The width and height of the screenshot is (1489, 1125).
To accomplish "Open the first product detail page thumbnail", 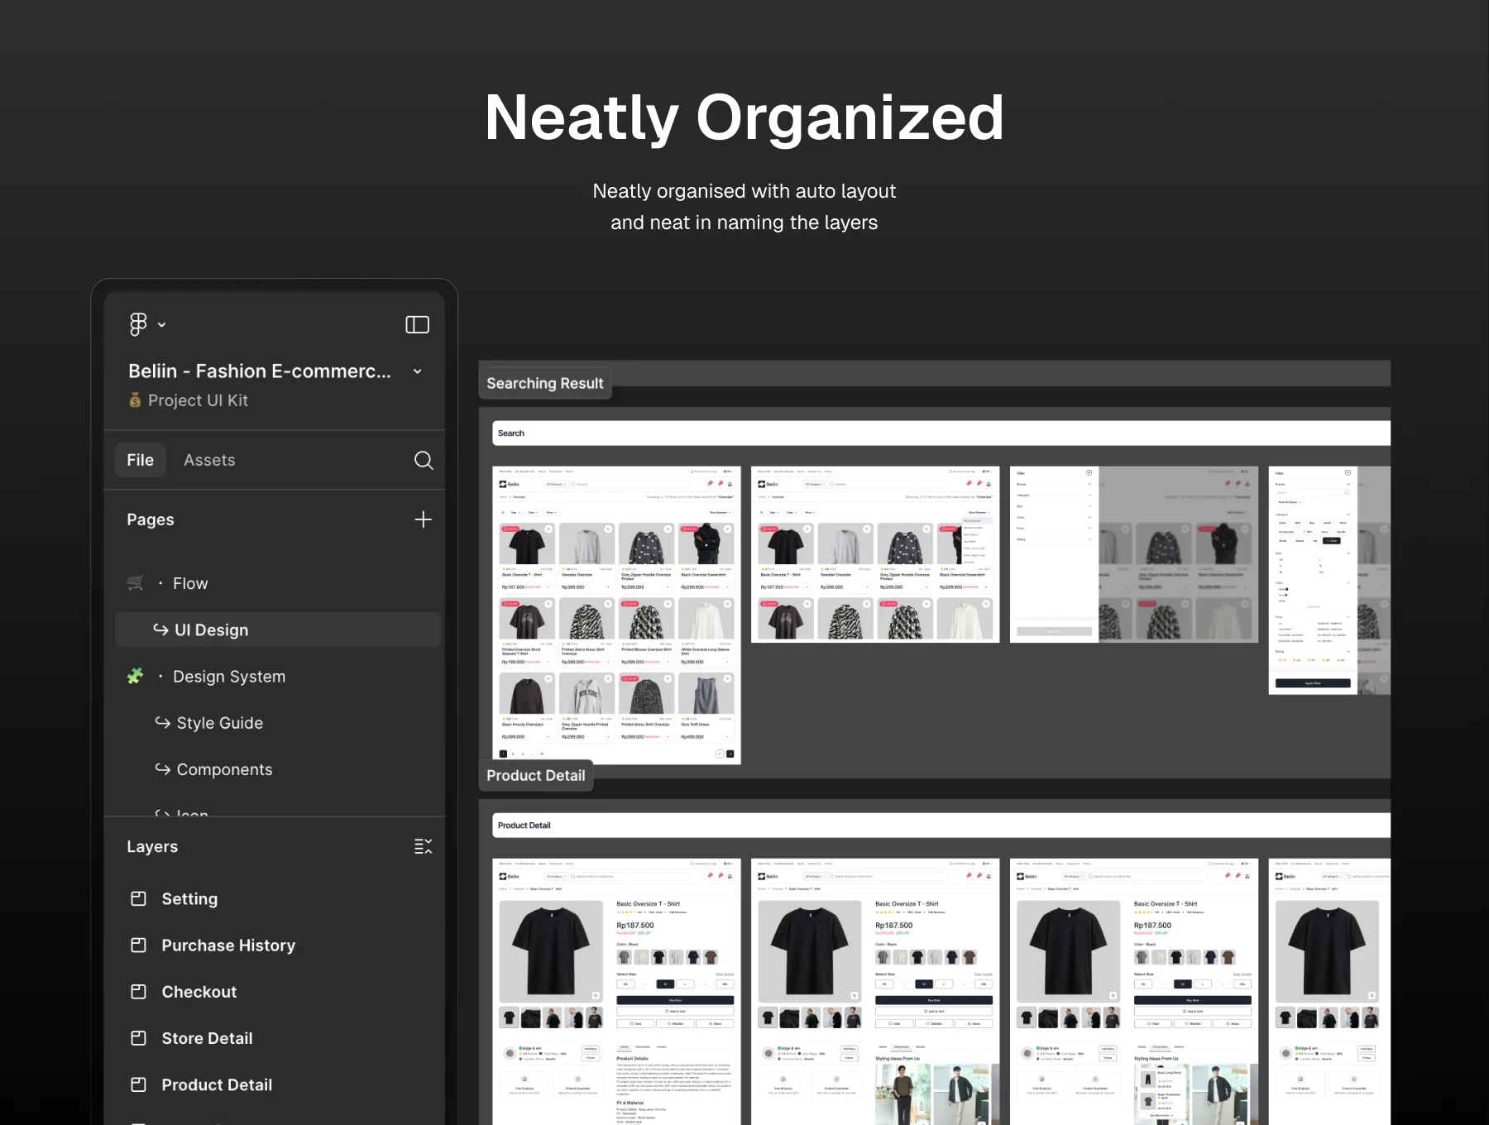I will (616, 991).
